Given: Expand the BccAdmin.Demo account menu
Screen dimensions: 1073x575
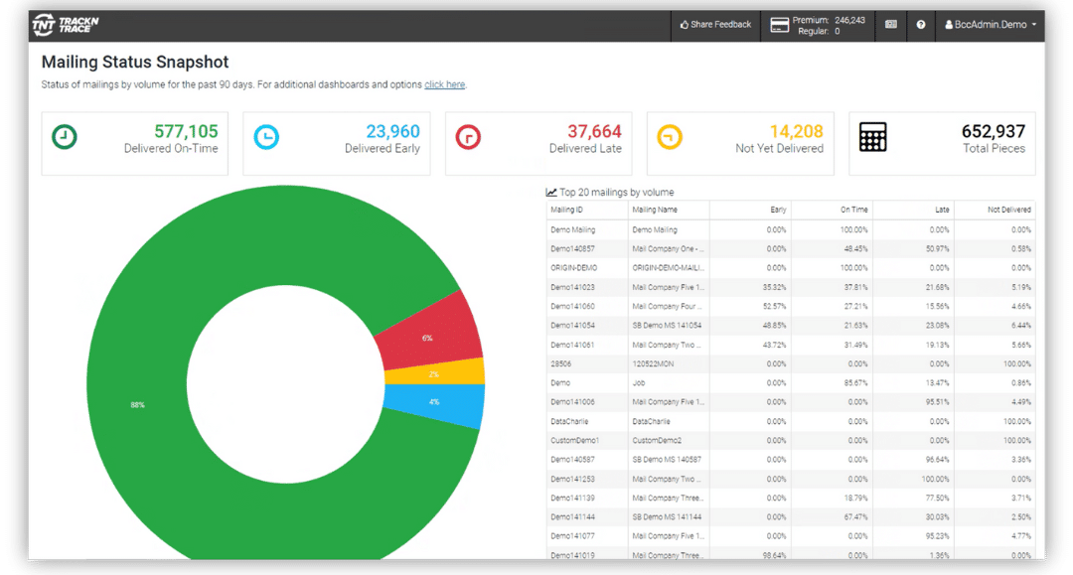Looking at the screenshot, I should [991, 25].
